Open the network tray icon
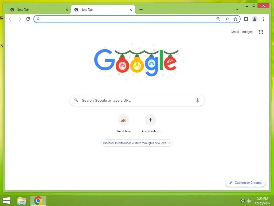 coord(242,201)
